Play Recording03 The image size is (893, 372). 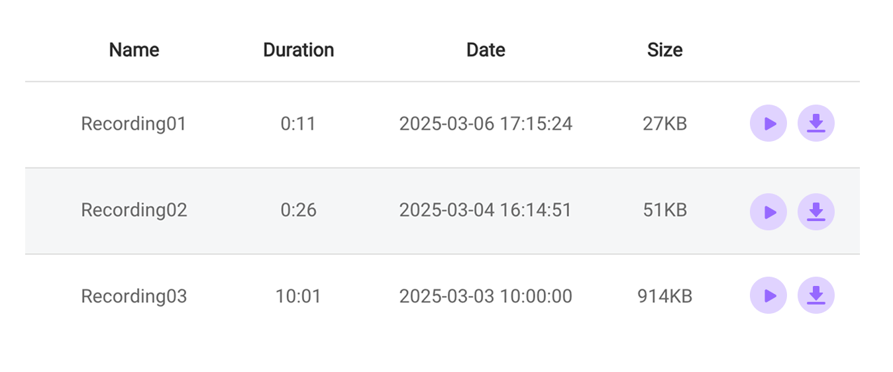(768, 295)
